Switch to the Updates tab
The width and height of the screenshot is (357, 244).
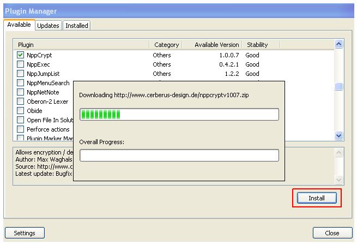[49, 26]
